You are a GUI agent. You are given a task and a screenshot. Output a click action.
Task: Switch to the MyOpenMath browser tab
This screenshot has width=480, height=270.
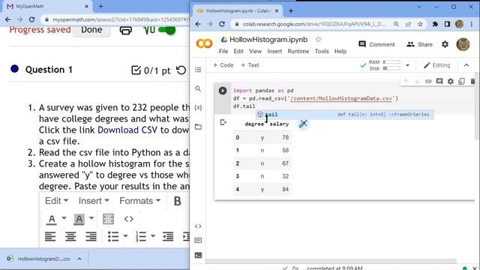pos(47,6)
